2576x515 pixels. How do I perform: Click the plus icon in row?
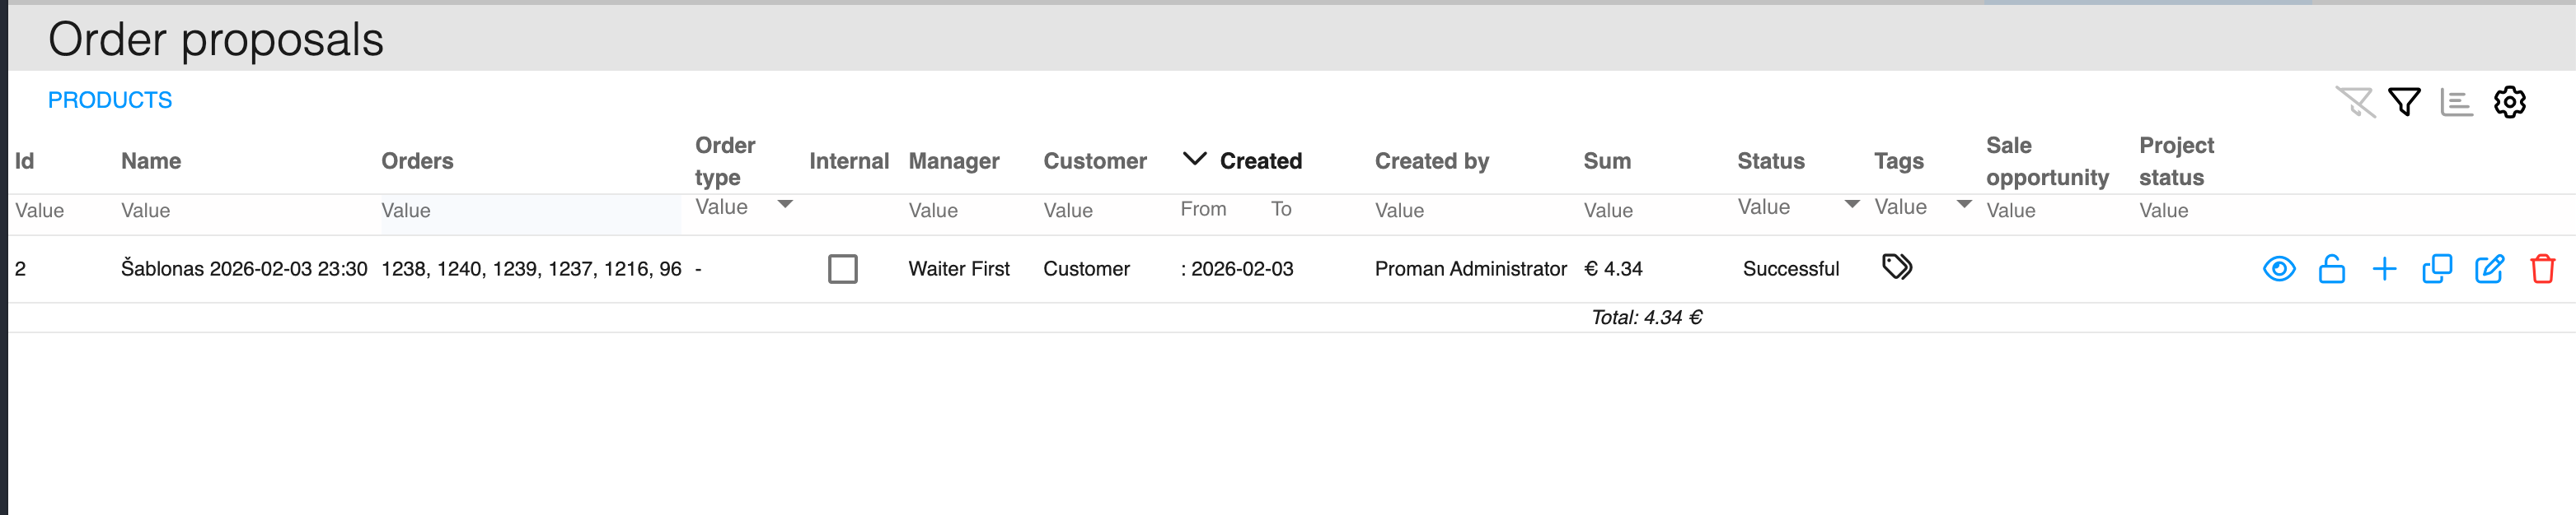[2384, 268]
